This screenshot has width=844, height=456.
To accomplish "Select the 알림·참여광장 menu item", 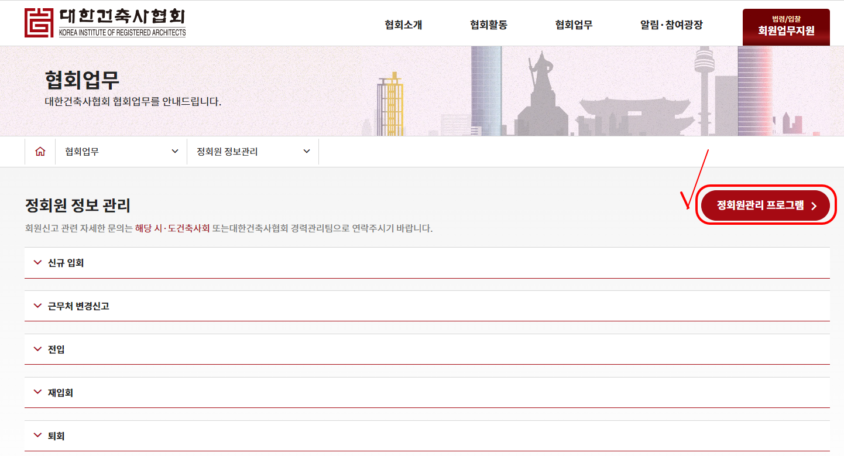I will click(x=672, y=25).
